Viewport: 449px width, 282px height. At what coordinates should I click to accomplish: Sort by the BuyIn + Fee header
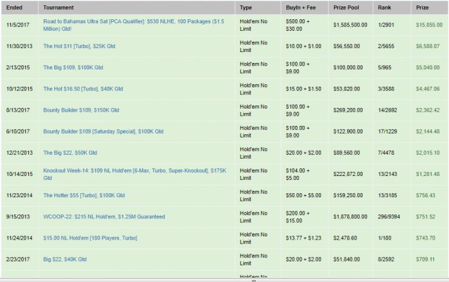click(x=301, y=8)
